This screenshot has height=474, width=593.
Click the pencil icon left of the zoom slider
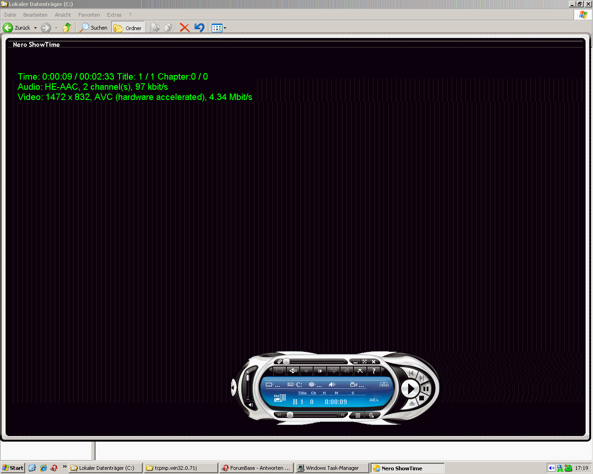coord(280,362)
